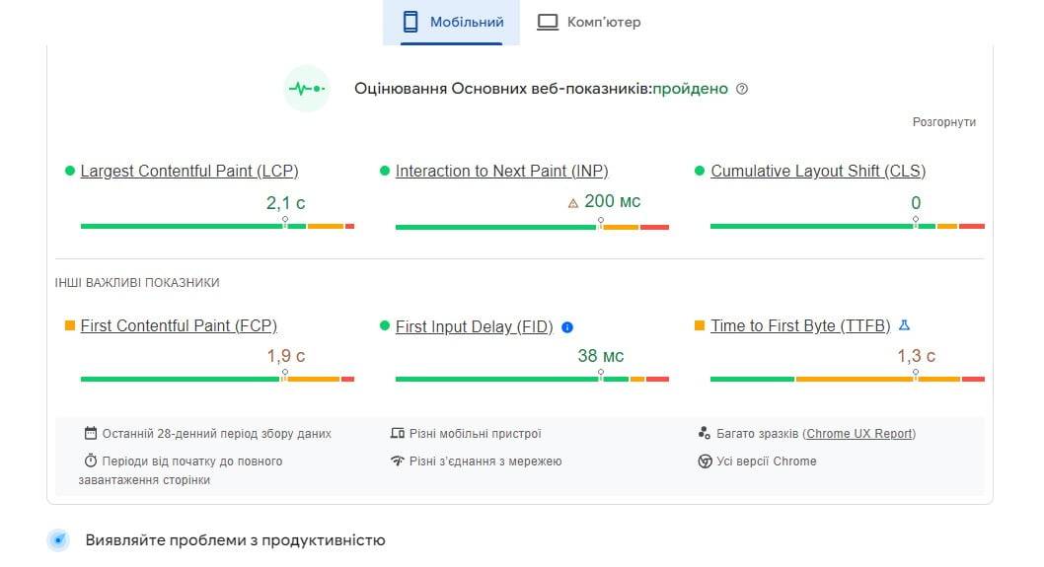Open Chrome UX Report link
1044x567 pixels.
[858, 433]
